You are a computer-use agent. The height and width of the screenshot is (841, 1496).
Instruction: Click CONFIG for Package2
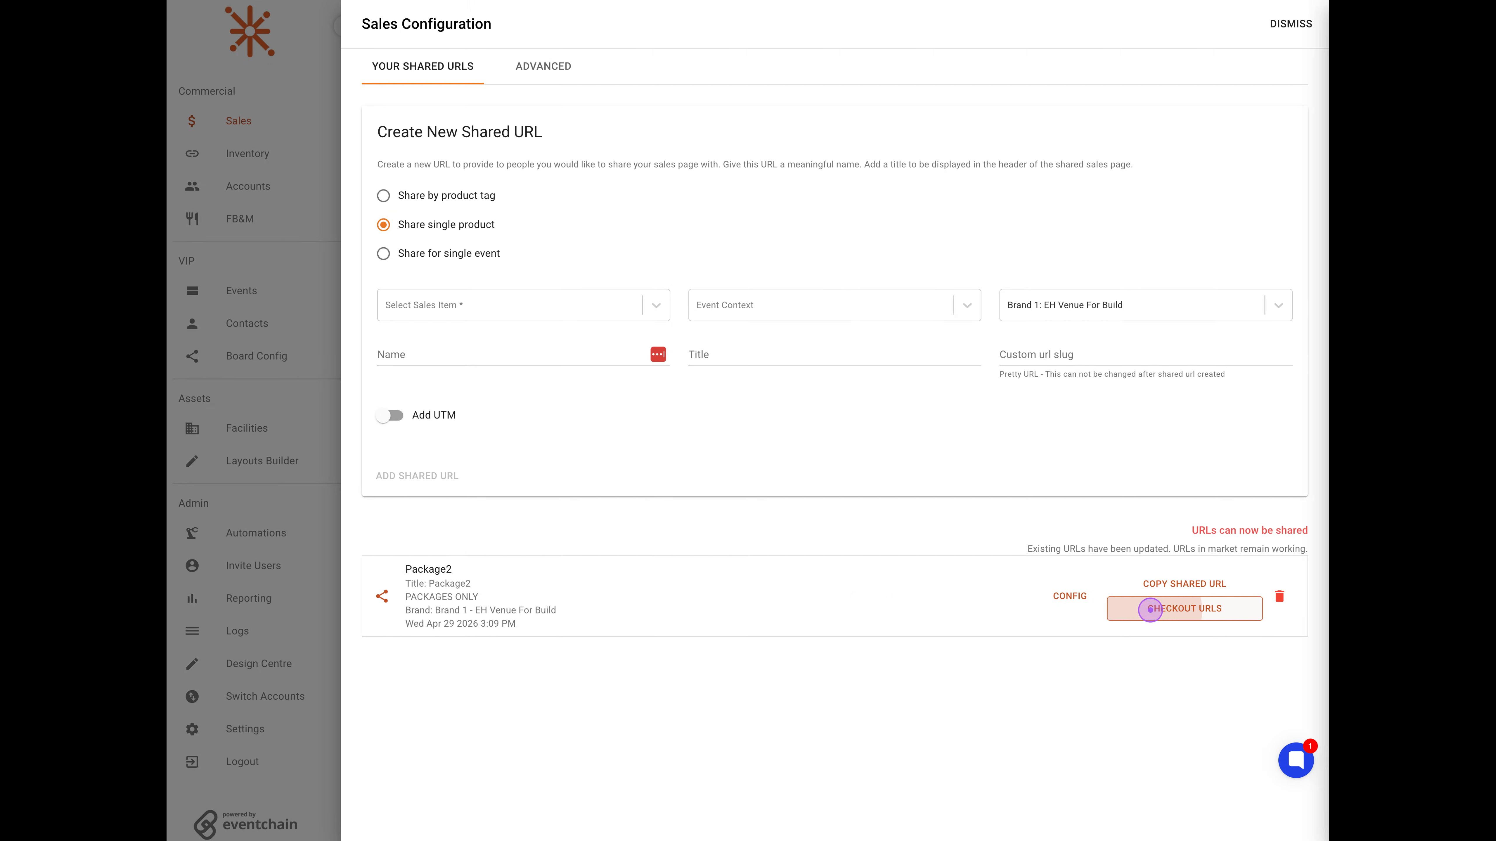(1070, 596)
